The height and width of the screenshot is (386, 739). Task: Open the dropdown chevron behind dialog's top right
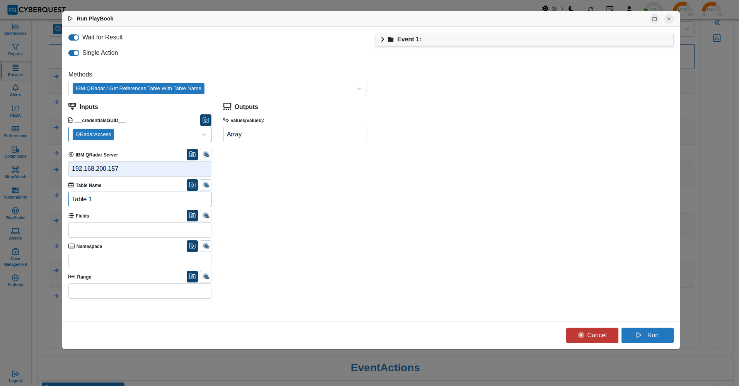(687, 29)
